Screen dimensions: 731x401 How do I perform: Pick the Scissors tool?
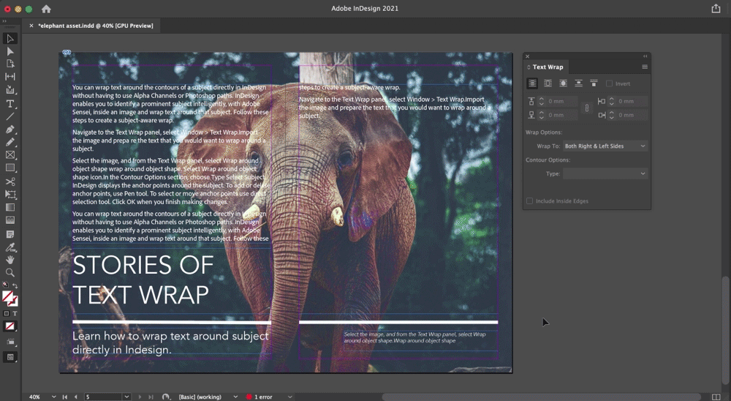coord(10,181)
